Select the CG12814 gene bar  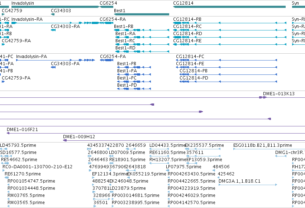pos(229,7)
